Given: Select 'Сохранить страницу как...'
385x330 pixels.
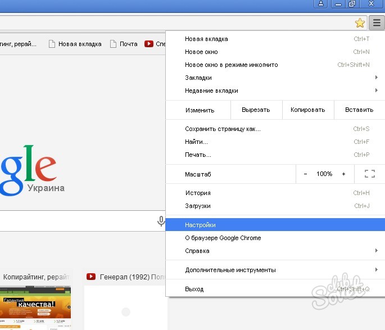Looking at the screenshot, I should (x=275, y=129).
